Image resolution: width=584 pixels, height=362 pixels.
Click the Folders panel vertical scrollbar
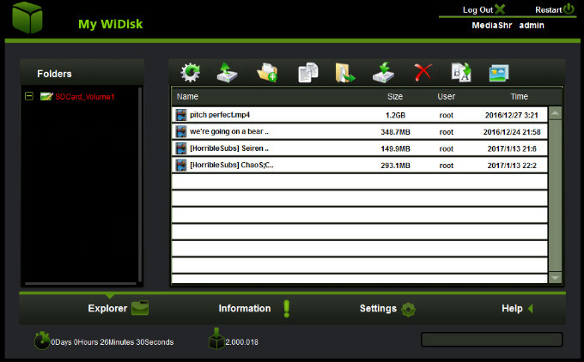pyautogui.click(x=140, y=184)
